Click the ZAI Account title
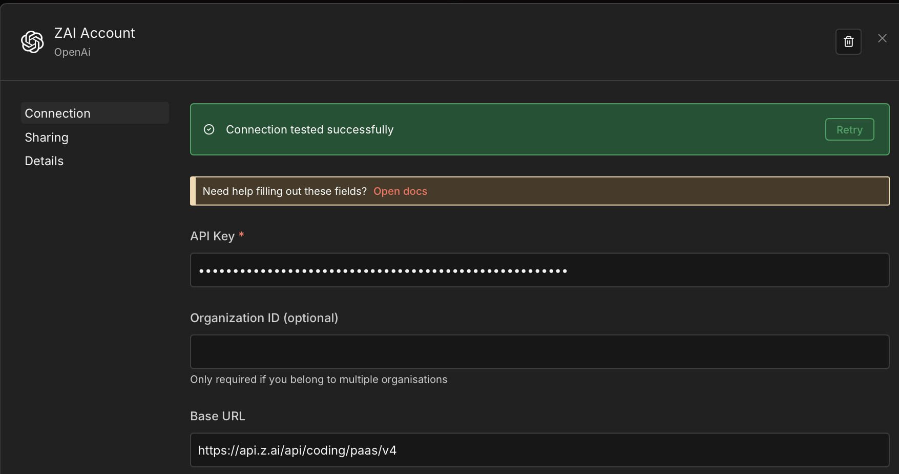 [95, 33]
